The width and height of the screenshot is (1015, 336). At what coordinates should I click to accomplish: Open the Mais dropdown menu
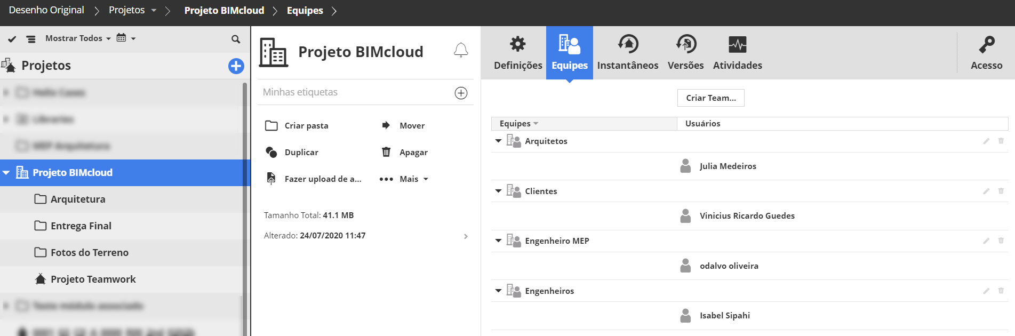[404, 179]
